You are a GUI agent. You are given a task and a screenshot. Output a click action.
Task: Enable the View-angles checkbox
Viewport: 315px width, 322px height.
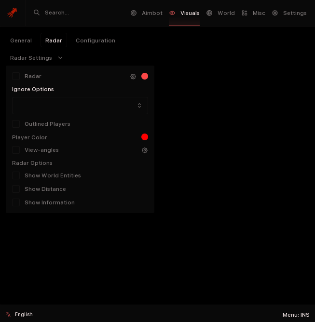16,150
